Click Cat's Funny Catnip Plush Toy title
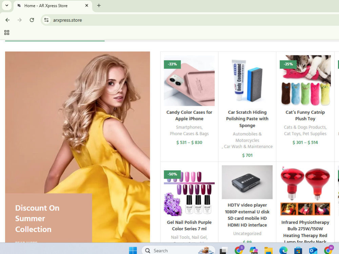The image size is (339, 254). click(x=305, y=116)
